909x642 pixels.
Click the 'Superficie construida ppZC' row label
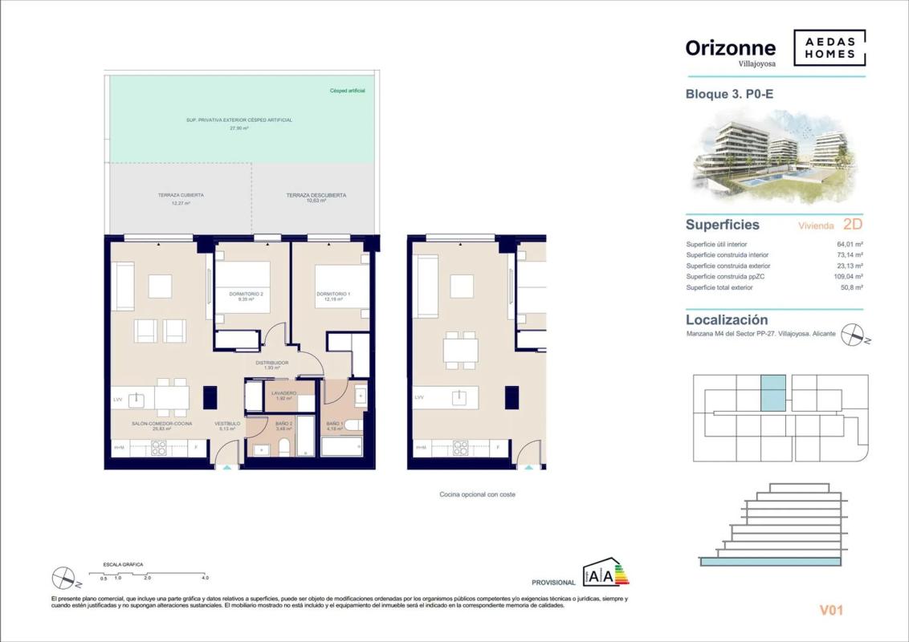point(725,276)
